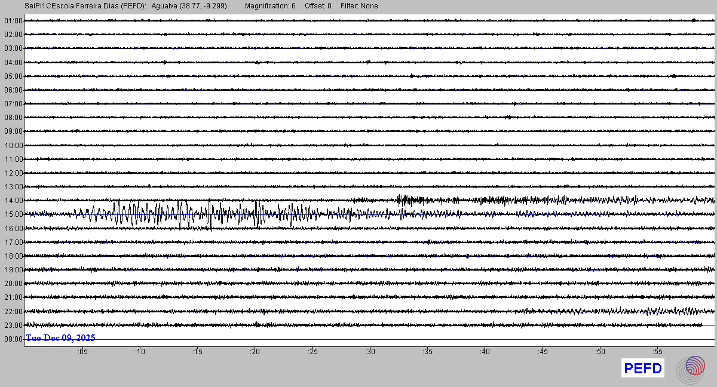Click the :20 minute axis tick

click(x=255, y=352)
